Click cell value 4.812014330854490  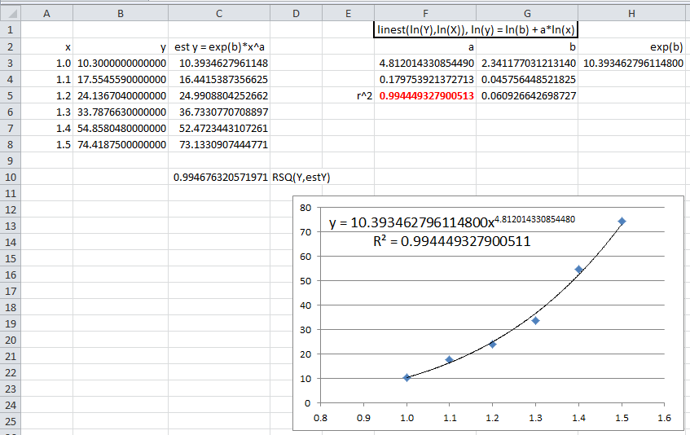click(x=425, y=63)
